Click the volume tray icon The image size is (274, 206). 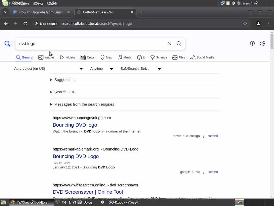coord(238,3)
